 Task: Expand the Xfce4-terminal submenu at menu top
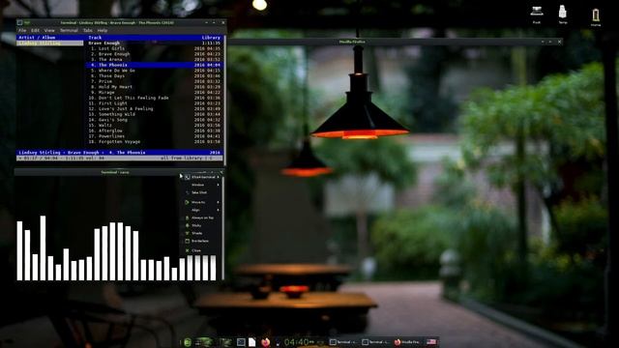[202, 177]
